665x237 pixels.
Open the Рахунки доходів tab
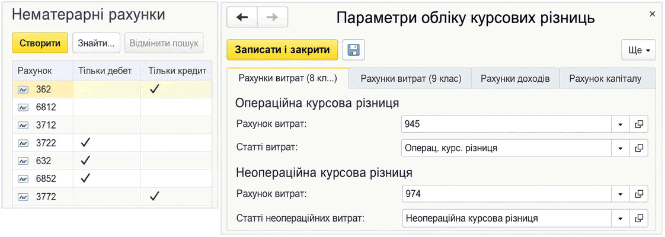point(515,79)
